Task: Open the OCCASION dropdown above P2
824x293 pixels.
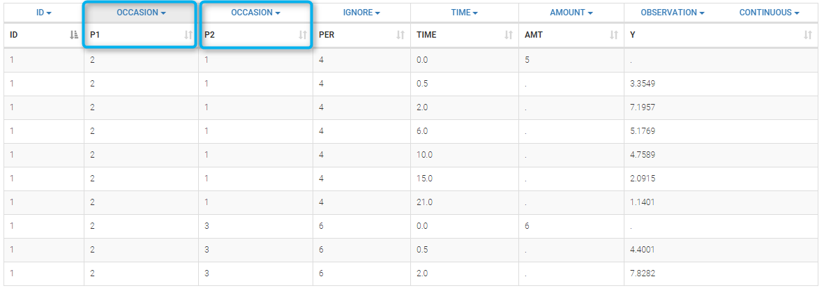Action: pyautogui.click(x=255, y=13)
